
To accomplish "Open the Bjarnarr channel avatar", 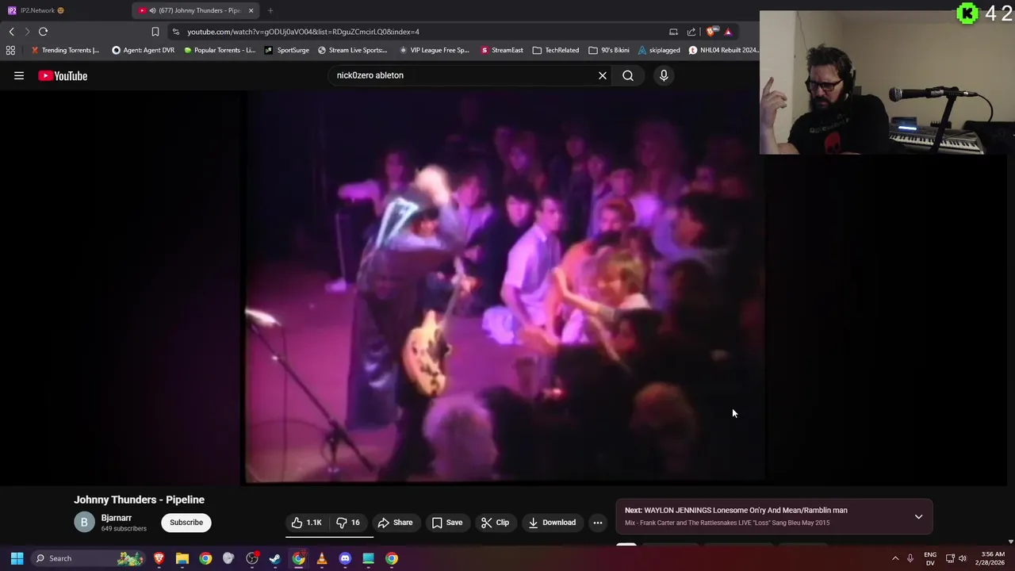I will click(84, 523).
